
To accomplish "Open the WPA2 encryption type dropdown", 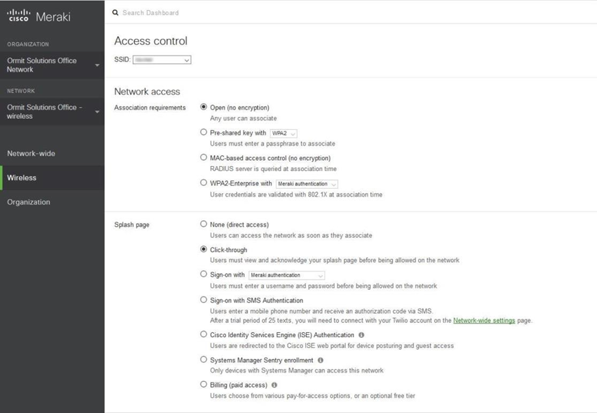I will pyautogui.click(x=283, y=133).
